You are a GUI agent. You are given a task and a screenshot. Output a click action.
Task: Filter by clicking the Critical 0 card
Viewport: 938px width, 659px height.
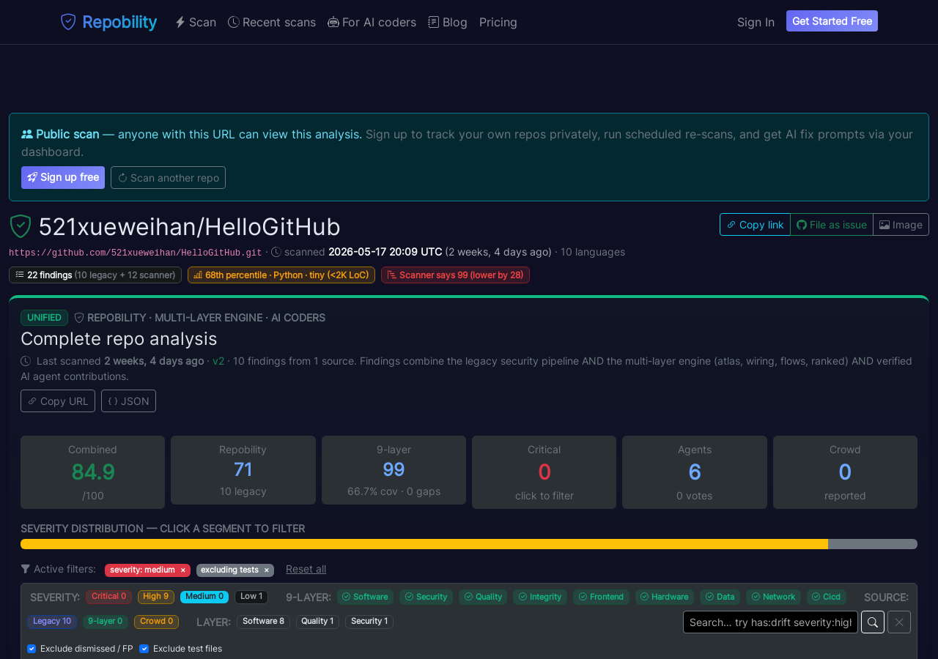(544, 472)
